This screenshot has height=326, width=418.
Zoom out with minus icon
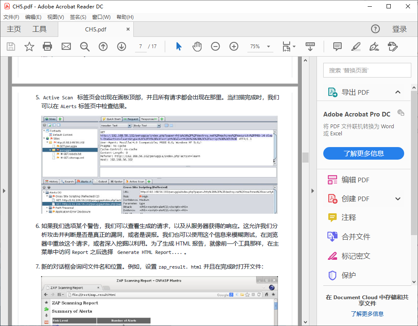click(215, 47)
